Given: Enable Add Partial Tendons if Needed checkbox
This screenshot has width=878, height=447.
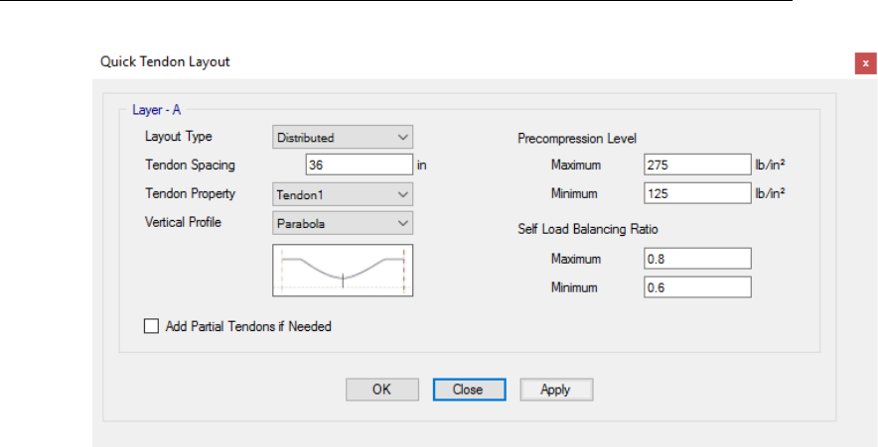Looking at the screenshot, I should click(152, 326).
